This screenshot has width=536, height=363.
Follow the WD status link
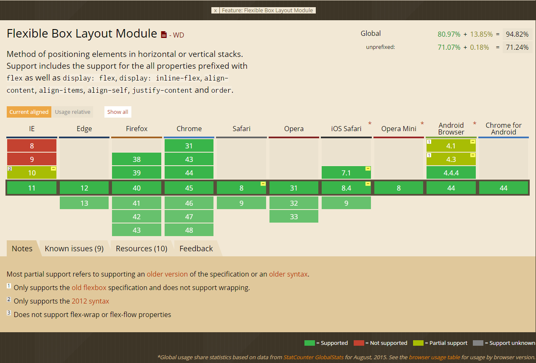179,35
